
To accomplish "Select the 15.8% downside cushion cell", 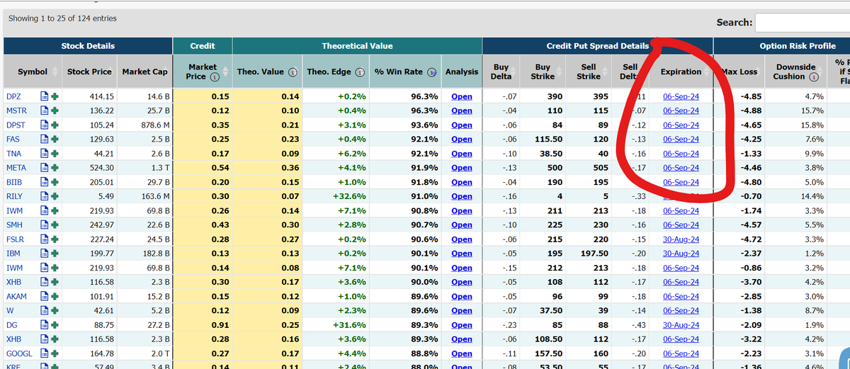I will [x=796, y=125].
